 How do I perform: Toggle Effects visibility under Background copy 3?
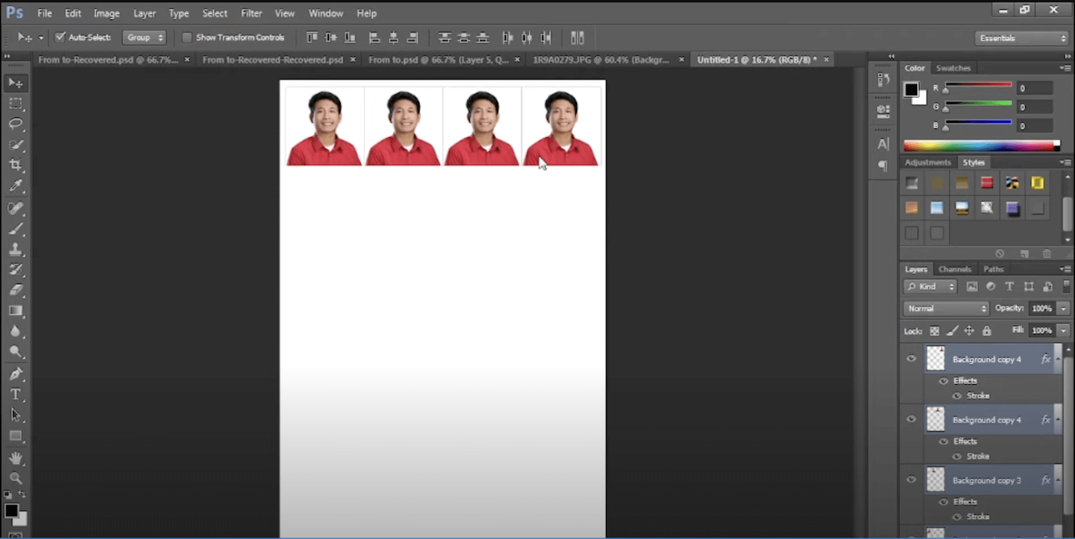click(x=943, y=501)
